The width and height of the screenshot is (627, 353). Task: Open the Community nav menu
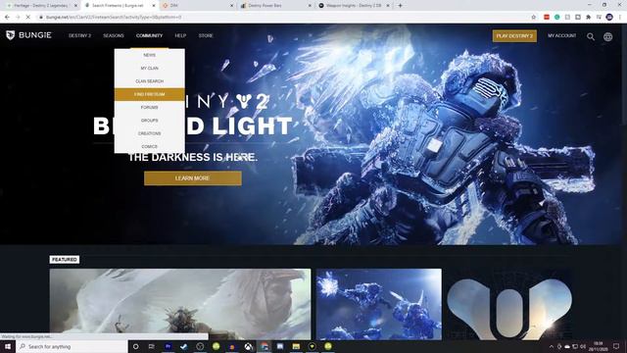(x=149, y=35)
